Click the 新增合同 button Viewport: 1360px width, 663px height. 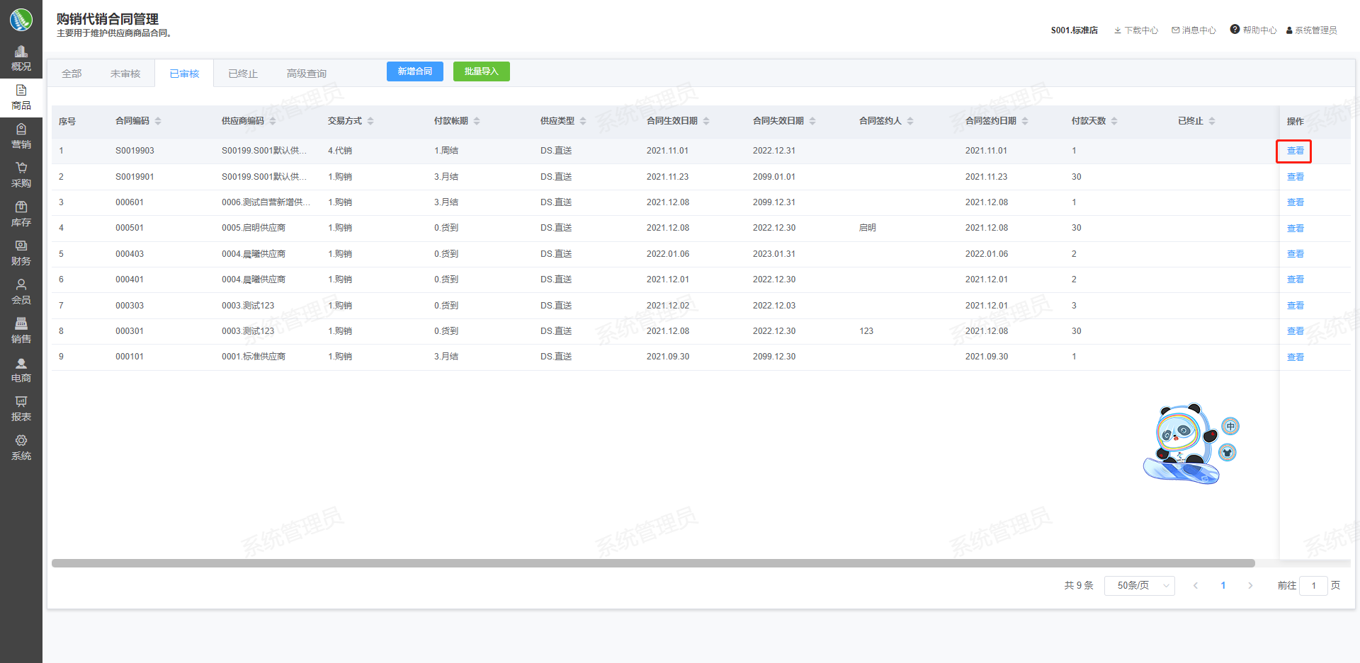pos(414,71)
